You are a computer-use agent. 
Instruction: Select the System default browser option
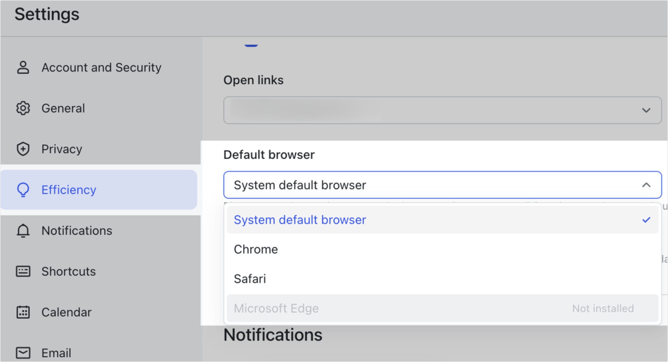[x=300, y=220]
